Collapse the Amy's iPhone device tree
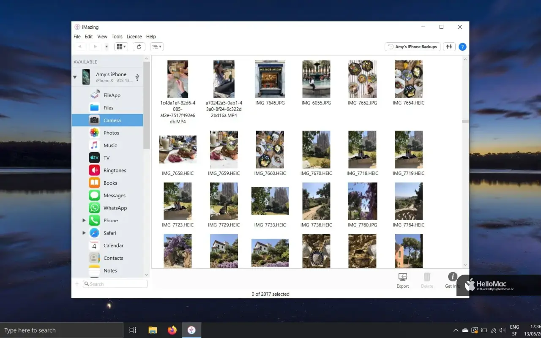Image resolution: width=541 pixels, height=338 pixels. pyautogui.click(x=75, y=77)
